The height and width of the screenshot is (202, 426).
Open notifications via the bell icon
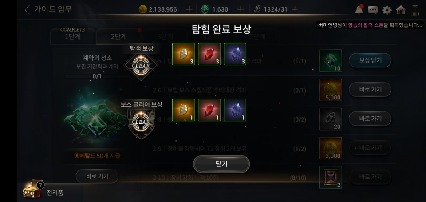tap(359, 10)
